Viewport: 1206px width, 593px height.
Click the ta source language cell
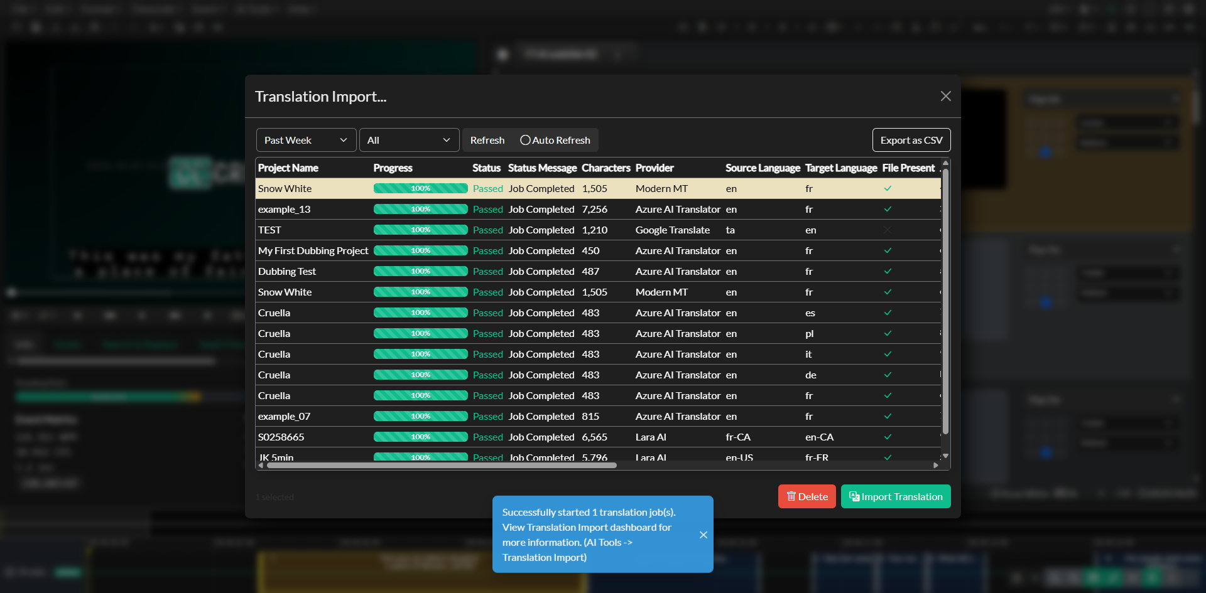(x=730, y=230)
